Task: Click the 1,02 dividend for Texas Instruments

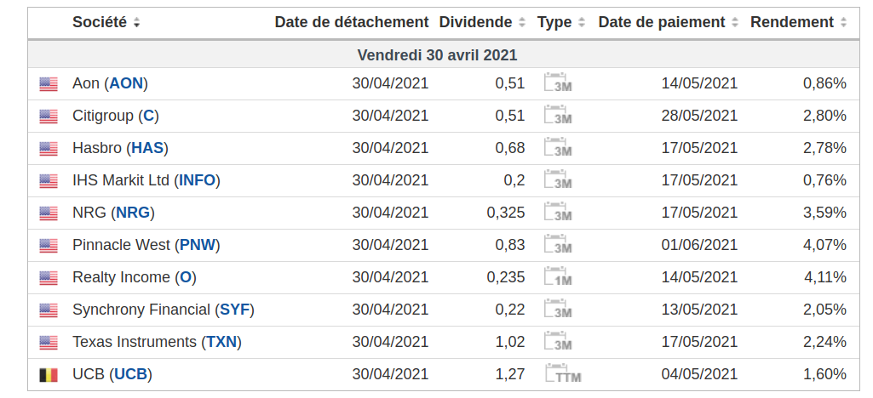Action: pyautogui.click(x=510, y=341)
